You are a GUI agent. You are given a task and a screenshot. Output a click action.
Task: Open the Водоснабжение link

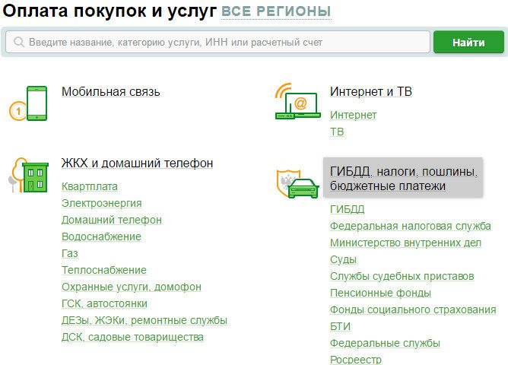(101, 236)
